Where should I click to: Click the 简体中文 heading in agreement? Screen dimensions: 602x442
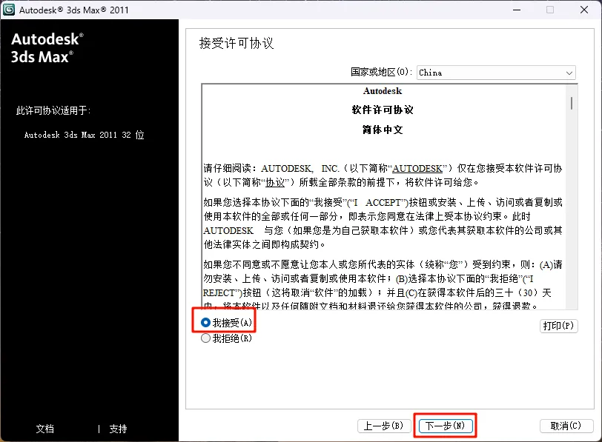point(383,130)
